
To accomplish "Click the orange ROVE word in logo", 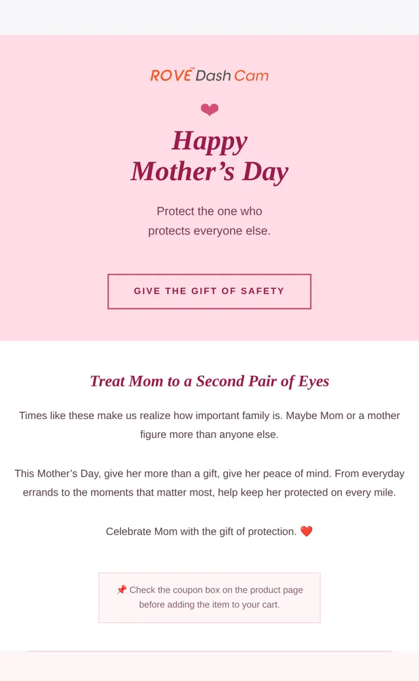I will pos(171,75).
